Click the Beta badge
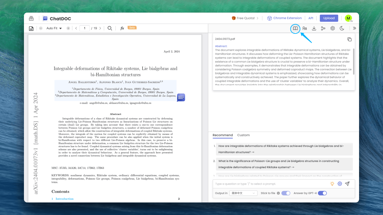The width and height of the screenshot is (383, 215). tap(132, 27)
